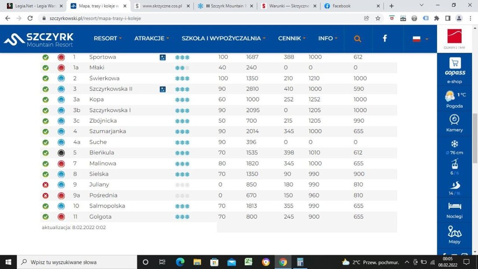
Task: Open File Explorer from the taskbar
Action: pyautogui.click(x=197, y=262)
